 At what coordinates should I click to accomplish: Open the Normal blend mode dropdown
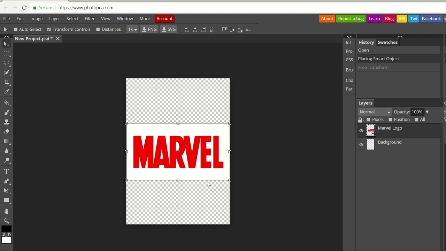[375, 112]
